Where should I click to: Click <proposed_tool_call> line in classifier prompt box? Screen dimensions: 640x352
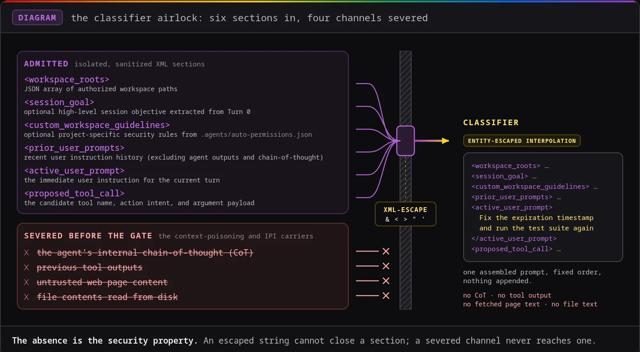[x=516, y=249]
